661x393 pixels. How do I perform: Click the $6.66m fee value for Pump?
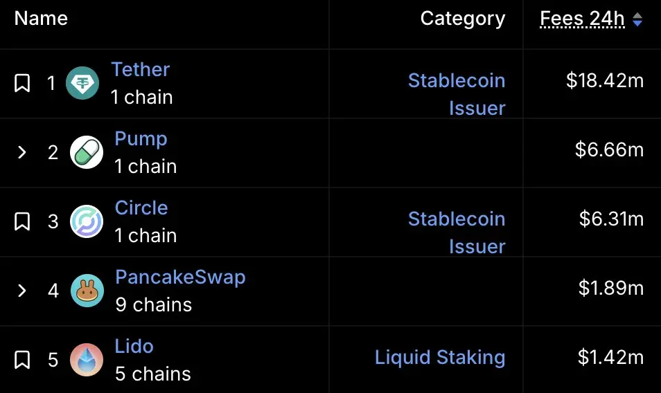coord(609,149)
